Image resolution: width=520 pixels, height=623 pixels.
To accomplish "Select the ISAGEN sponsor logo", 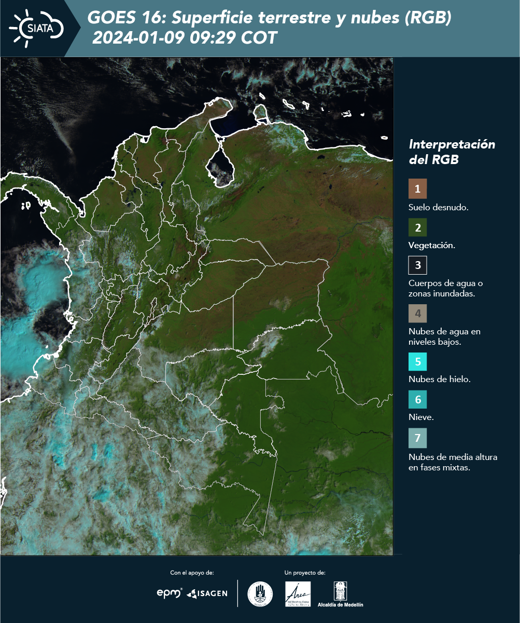I will [207, 593].
